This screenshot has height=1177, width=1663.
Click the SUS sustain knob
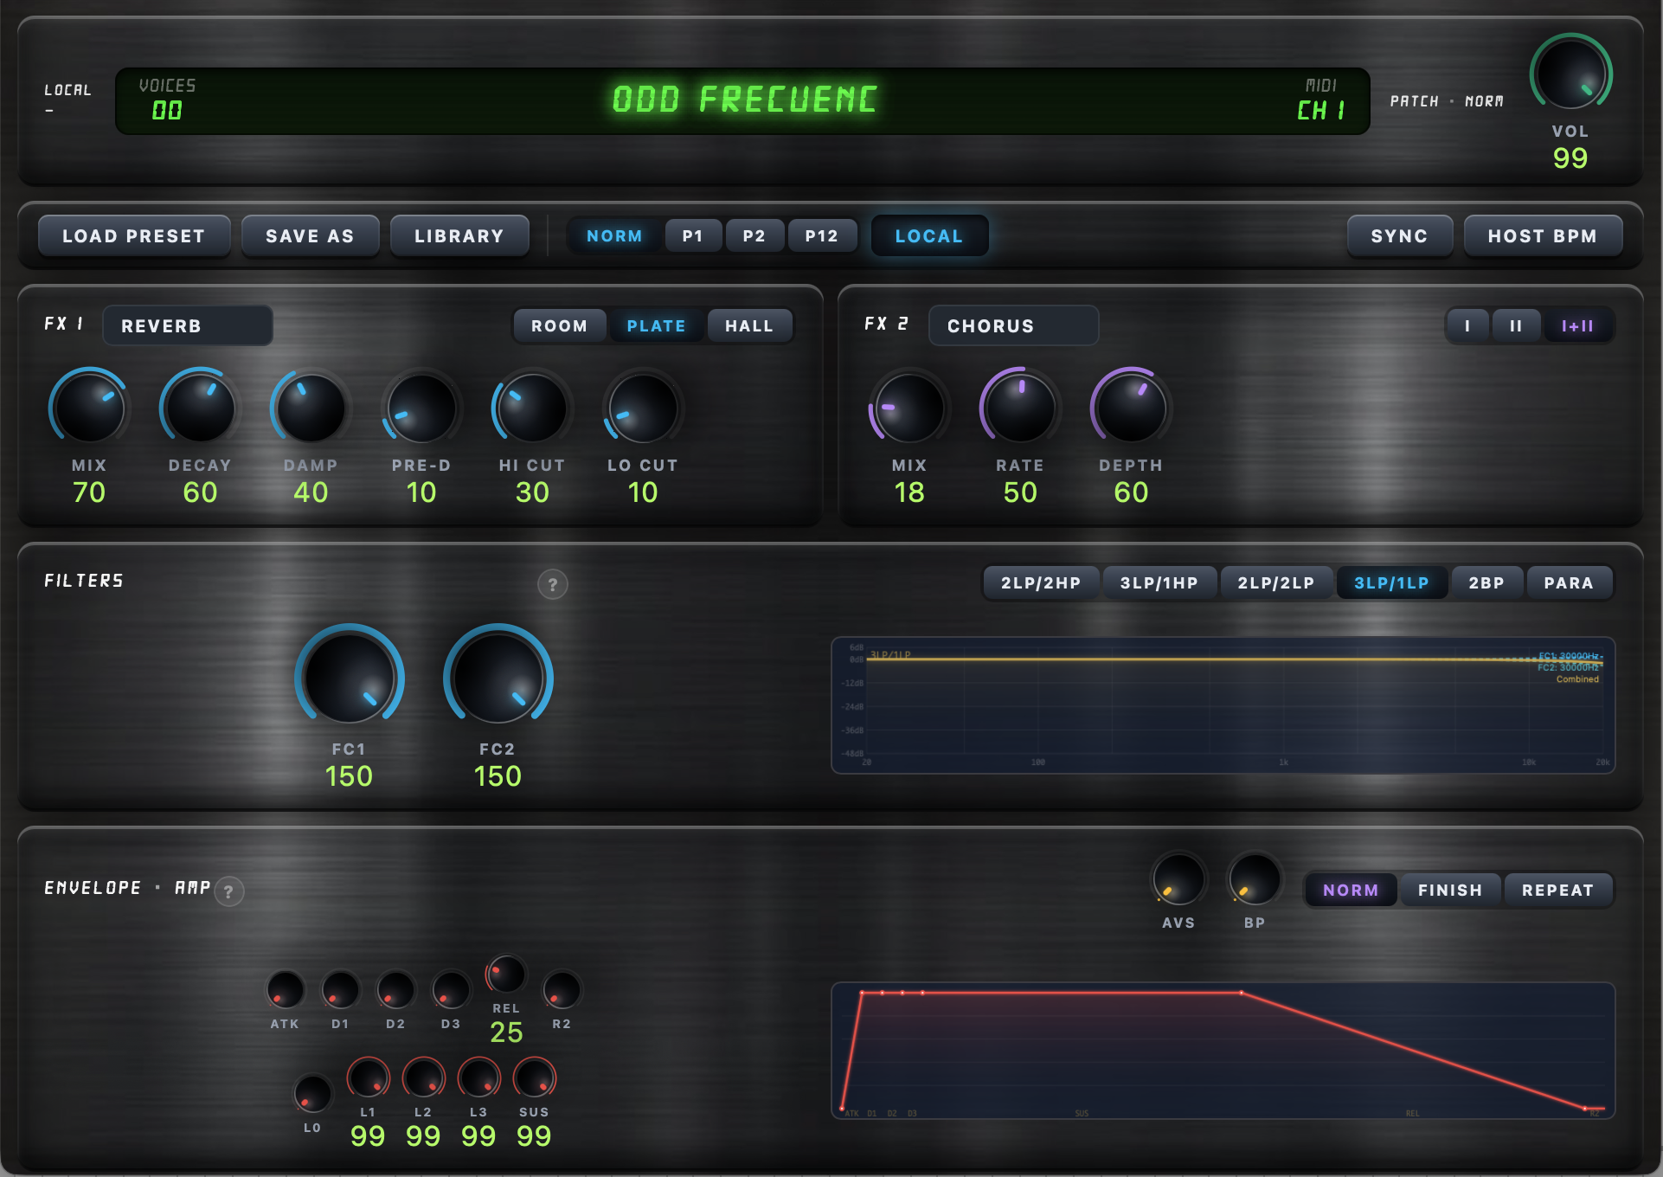(x=534, y=1078)
